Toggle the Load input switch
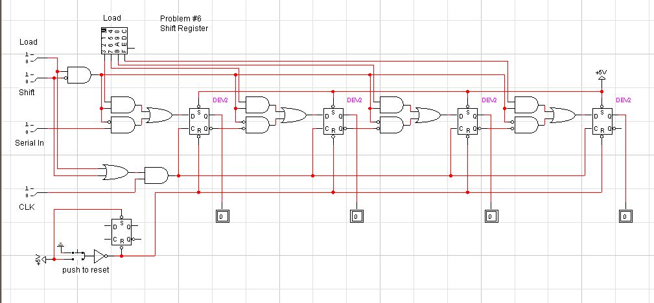This screenshot has height=303, width=654. tap(29, 58)
